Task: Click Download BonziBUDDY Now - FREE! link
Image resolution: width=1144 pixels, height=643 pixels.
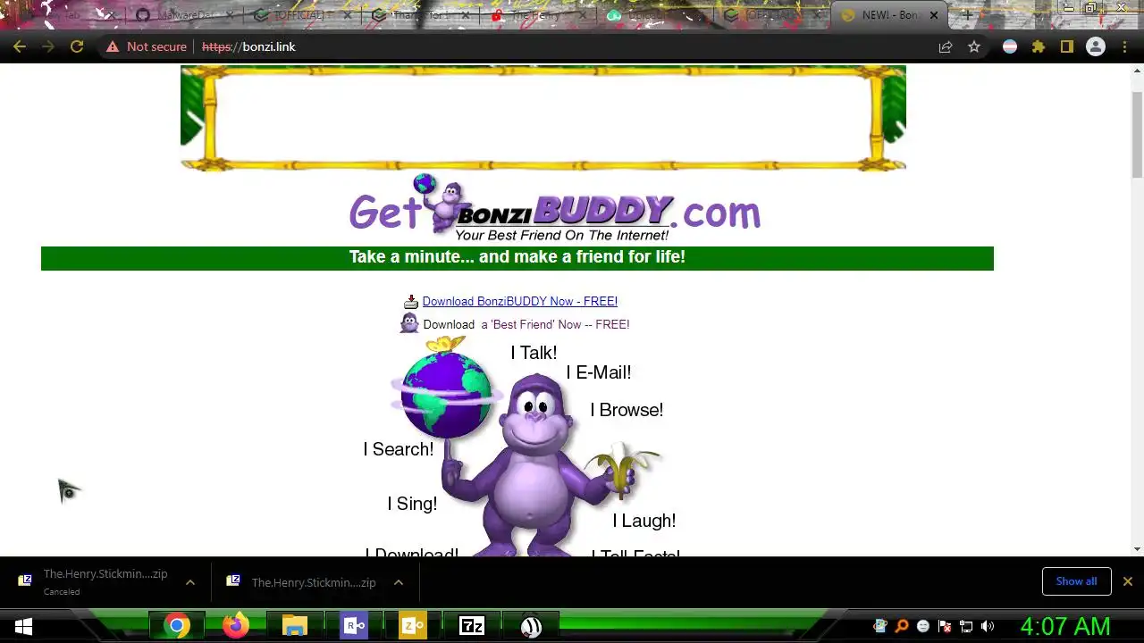Action: tap(520, 301)
